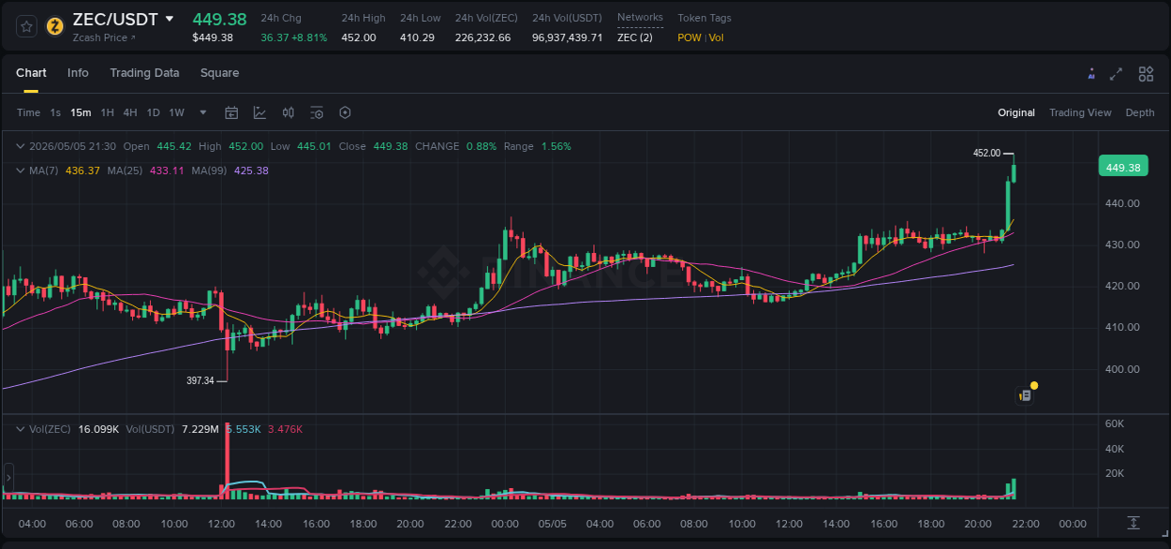The image size is (1171, 549).
Task: Open the go-to-date calendar icon
Action: pyautogui.click(x=231, y=112)
